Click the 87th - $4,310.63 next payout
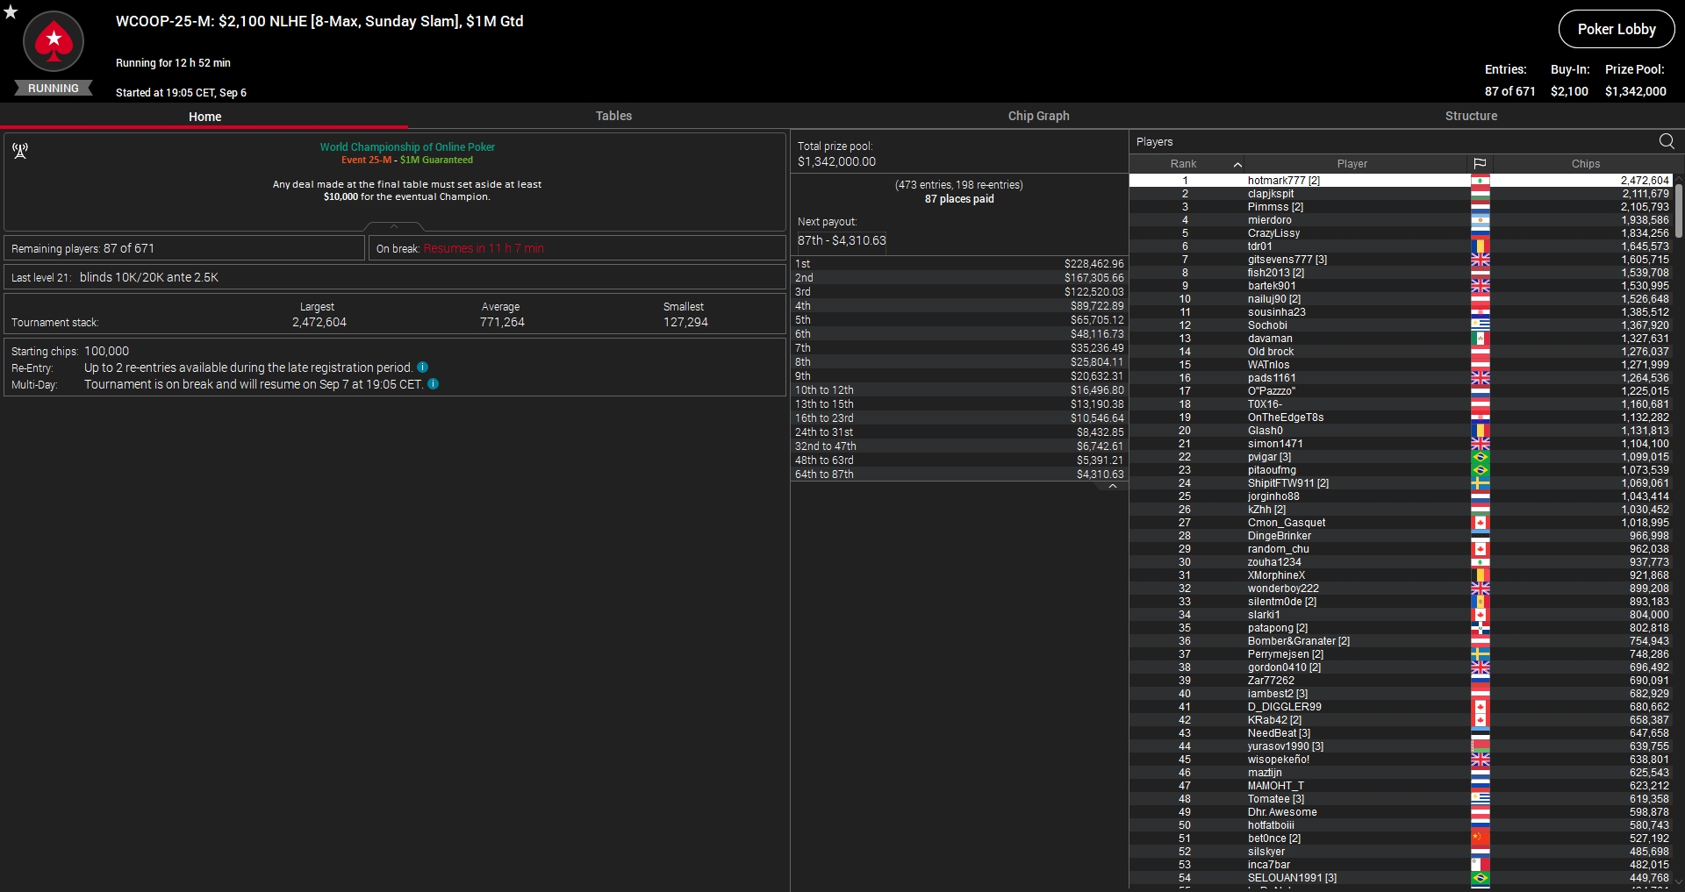Screen dimensions: 1685x892 point(842,240)
